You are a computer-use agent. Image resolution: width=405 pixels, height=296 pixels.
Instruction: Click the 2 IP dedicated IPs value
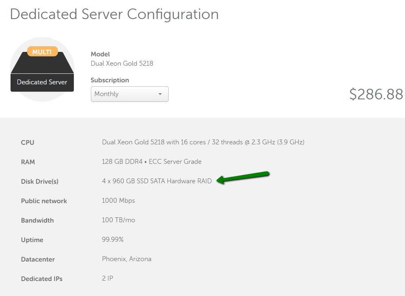coord(107,279)
